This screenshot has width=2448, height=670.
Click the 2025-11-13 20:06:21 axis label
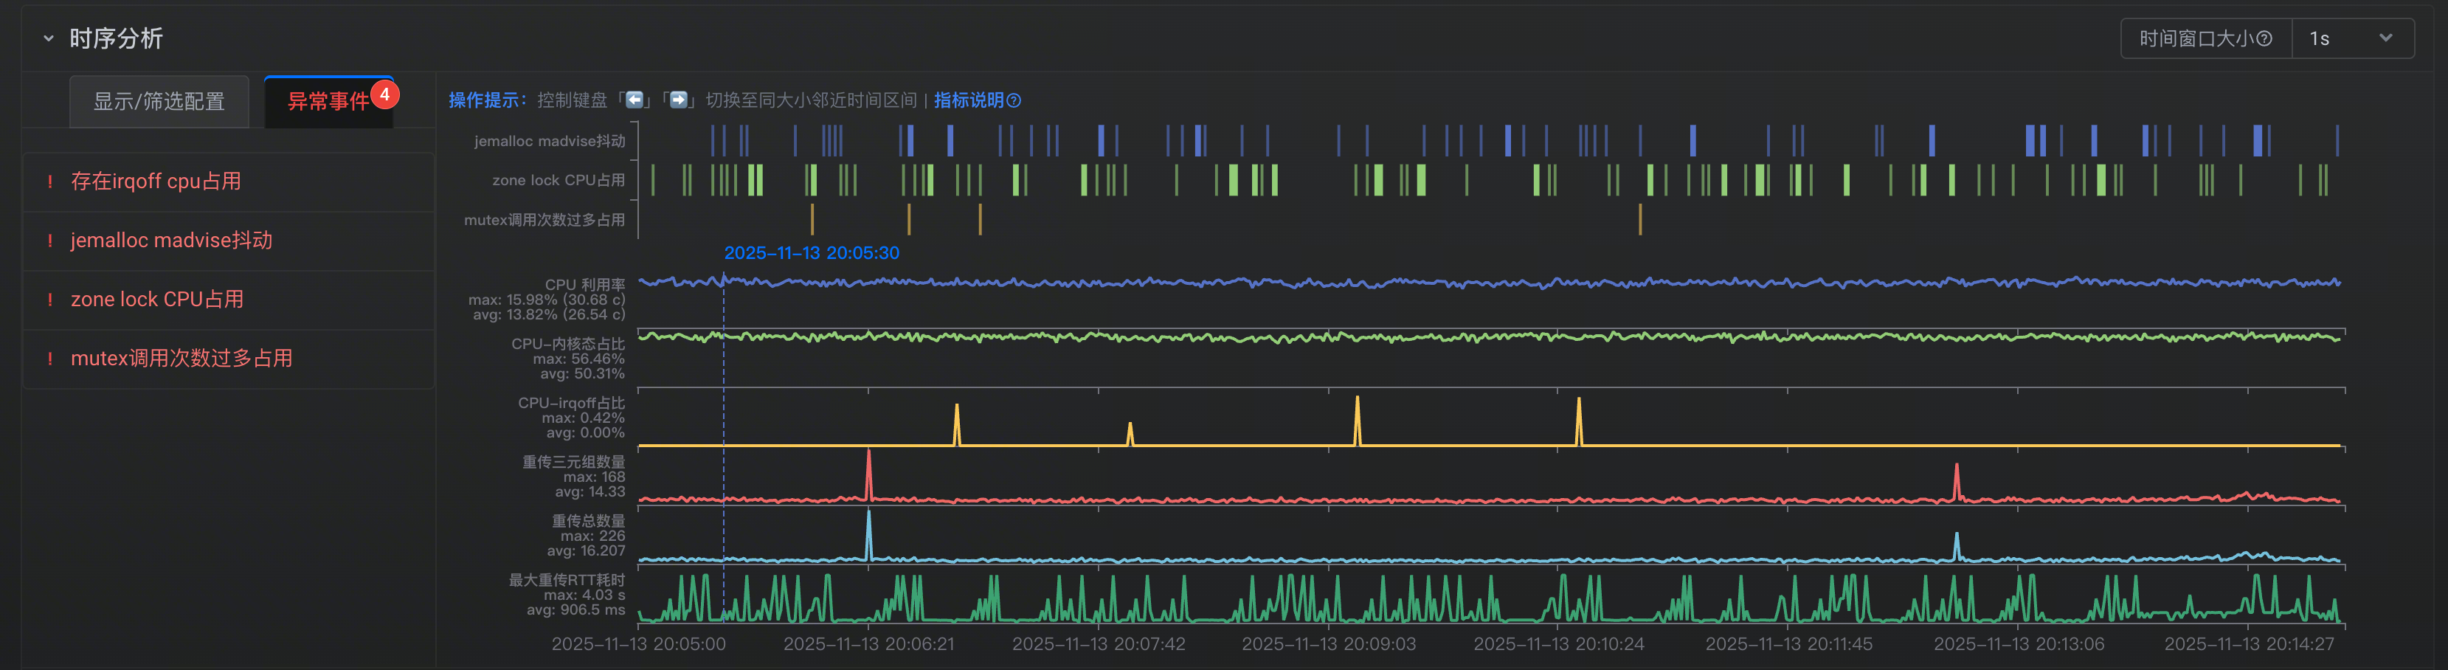[x=868, y=643]
